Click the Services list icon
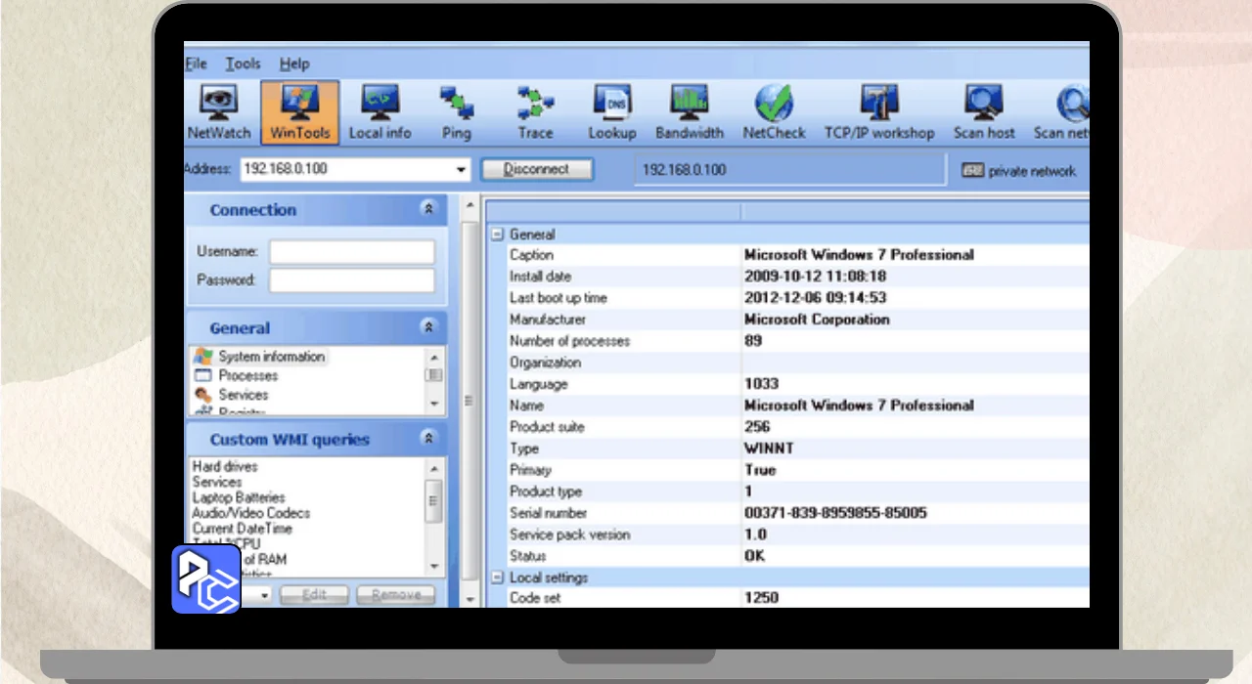This screenshot has height=684, width=1252. pos(203,395)
